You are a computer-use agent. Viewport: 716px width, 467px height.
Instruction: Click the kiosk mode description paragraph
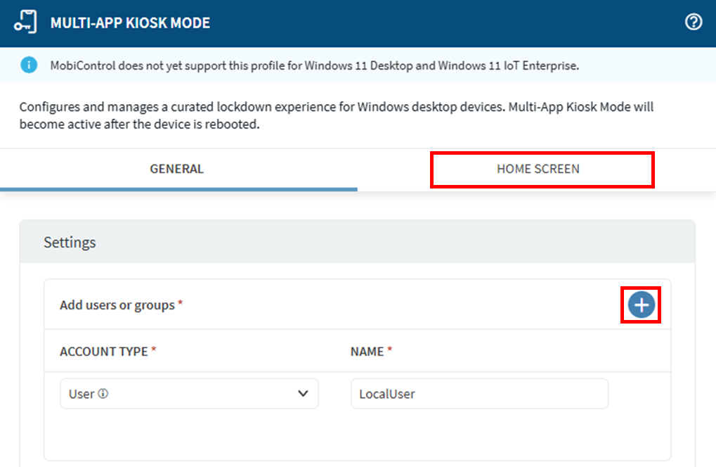pyautogui.click(x=337, y=116)
